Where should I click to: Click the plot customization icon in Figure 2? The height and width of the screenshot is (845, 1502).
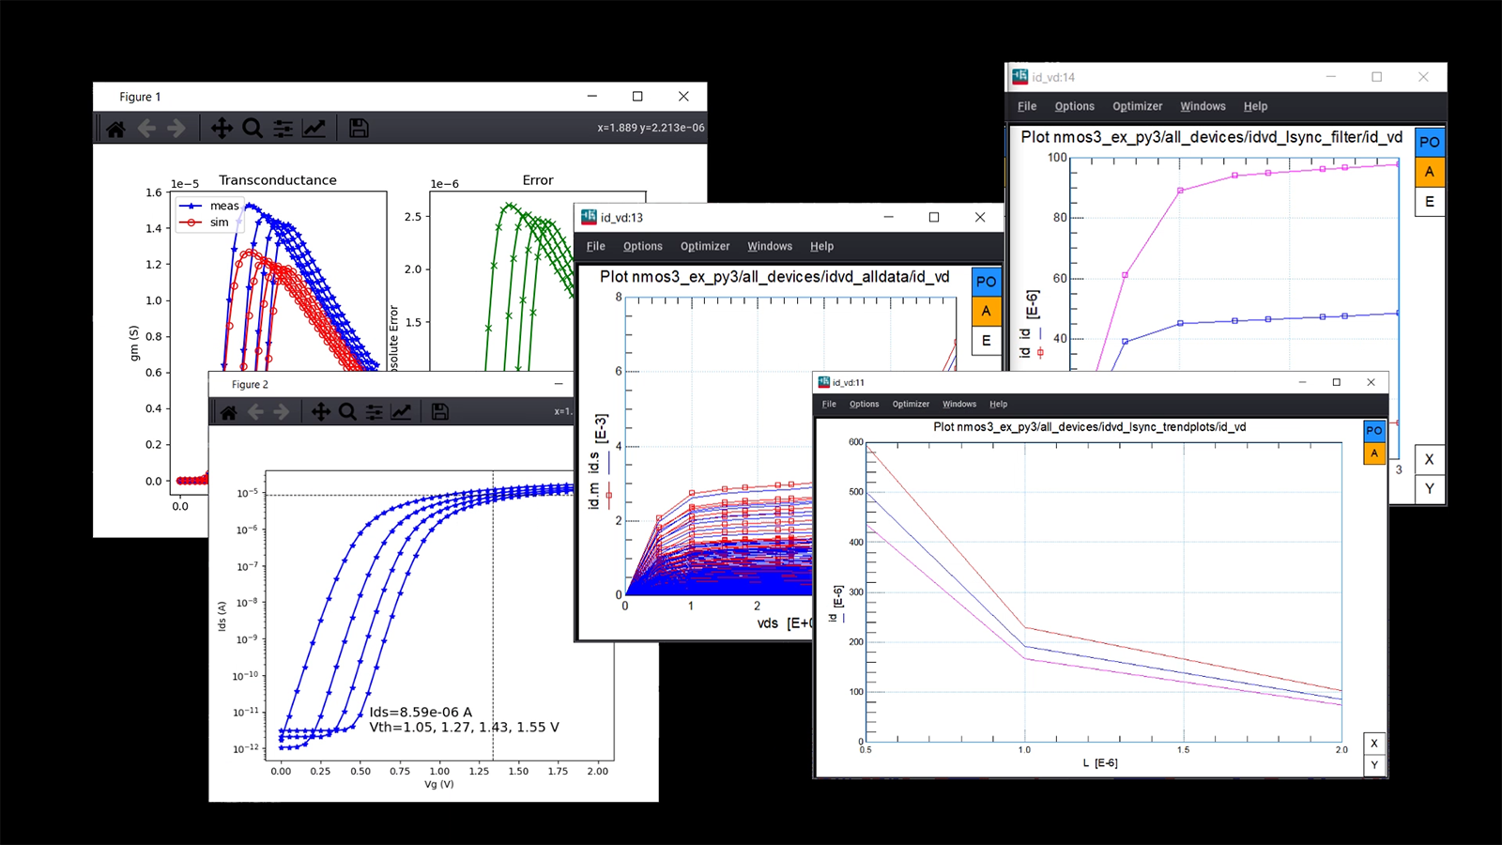pos(401,411)
